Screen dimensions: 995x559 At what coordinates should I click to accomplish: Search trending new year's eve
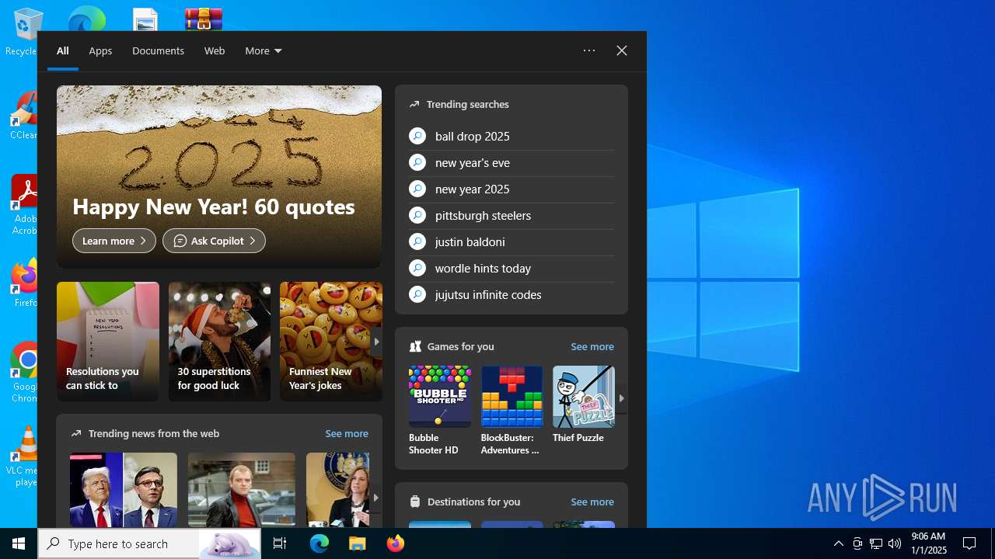pyautogui.click(x=511, y=162)
